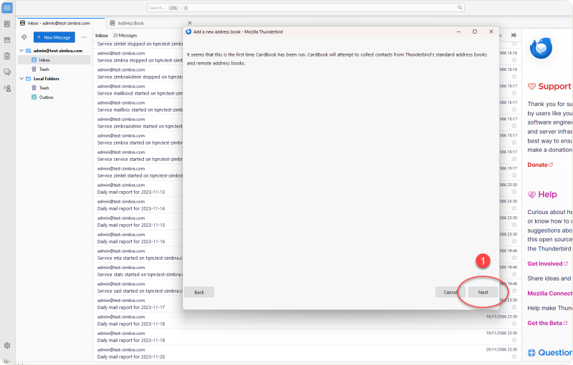The width and height of the screenshot is (573, 365).
Task: Click the Local Folders folder icon
Action: pyautogui.click(x=28, y=79)
